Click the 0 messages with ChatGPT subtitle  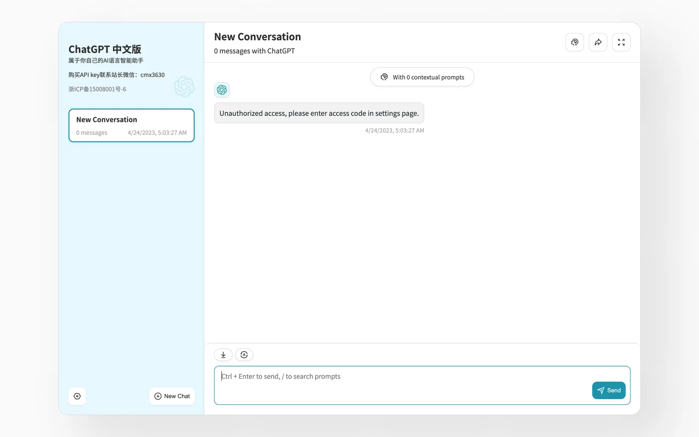click(254, 51)
